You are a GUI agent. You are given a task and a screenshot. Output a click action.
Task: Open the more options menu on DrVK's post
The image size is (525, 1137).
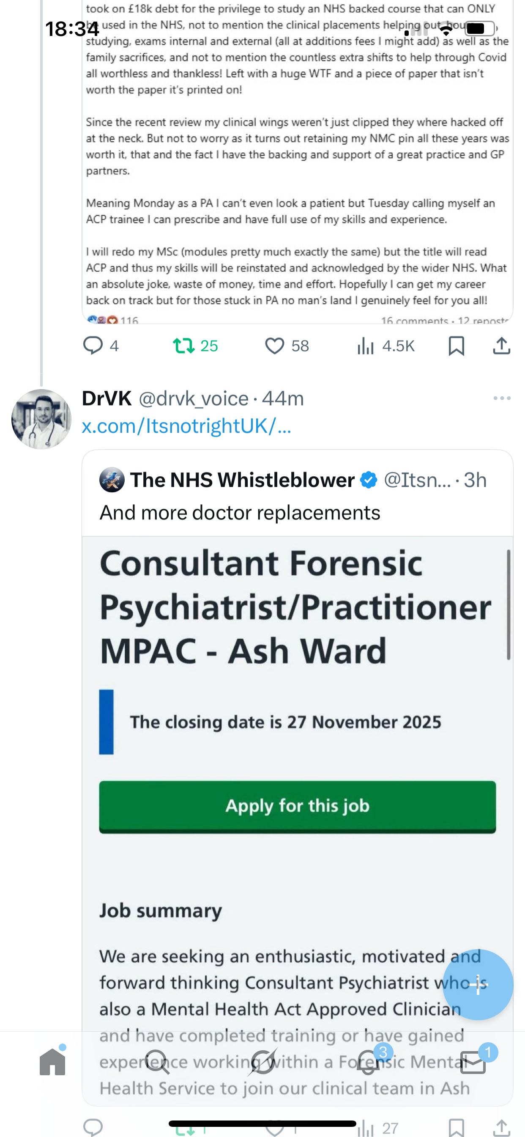pyautogui.click(x=502, y=398)
